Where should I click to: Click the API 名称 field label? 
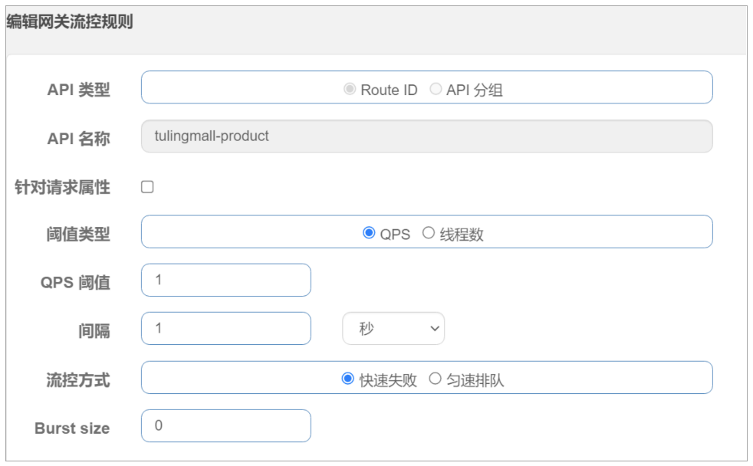tap(78, 139)
